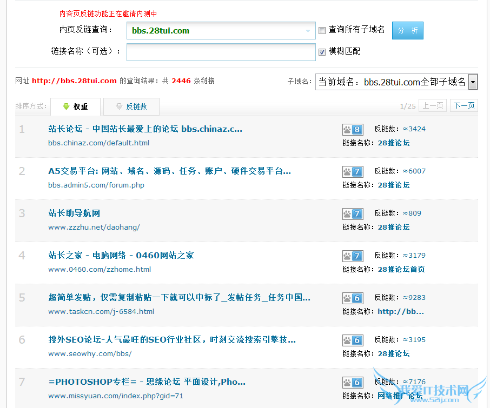
Task: Click 28推论坛 anchor in bbs.admin5.com row
Action: (394, 185)
